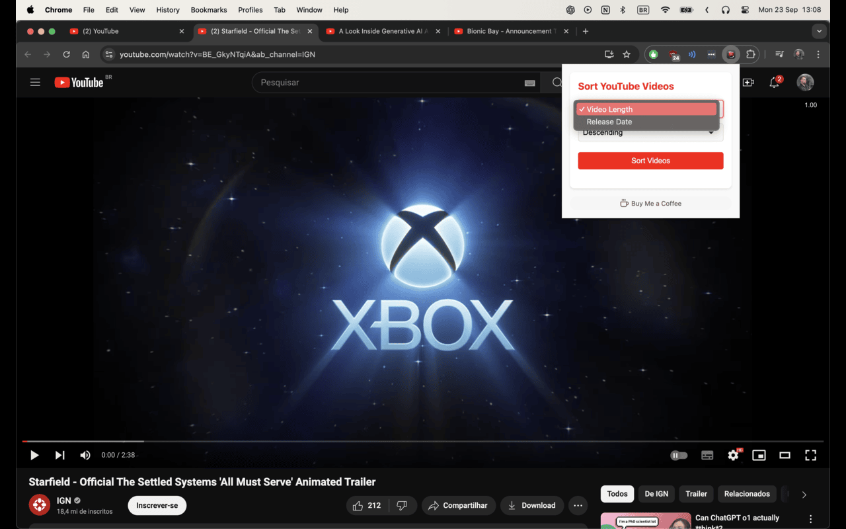Open the YouTube hamburger guide menu
This screenshot has width=846, height=529.
[35, 83]
